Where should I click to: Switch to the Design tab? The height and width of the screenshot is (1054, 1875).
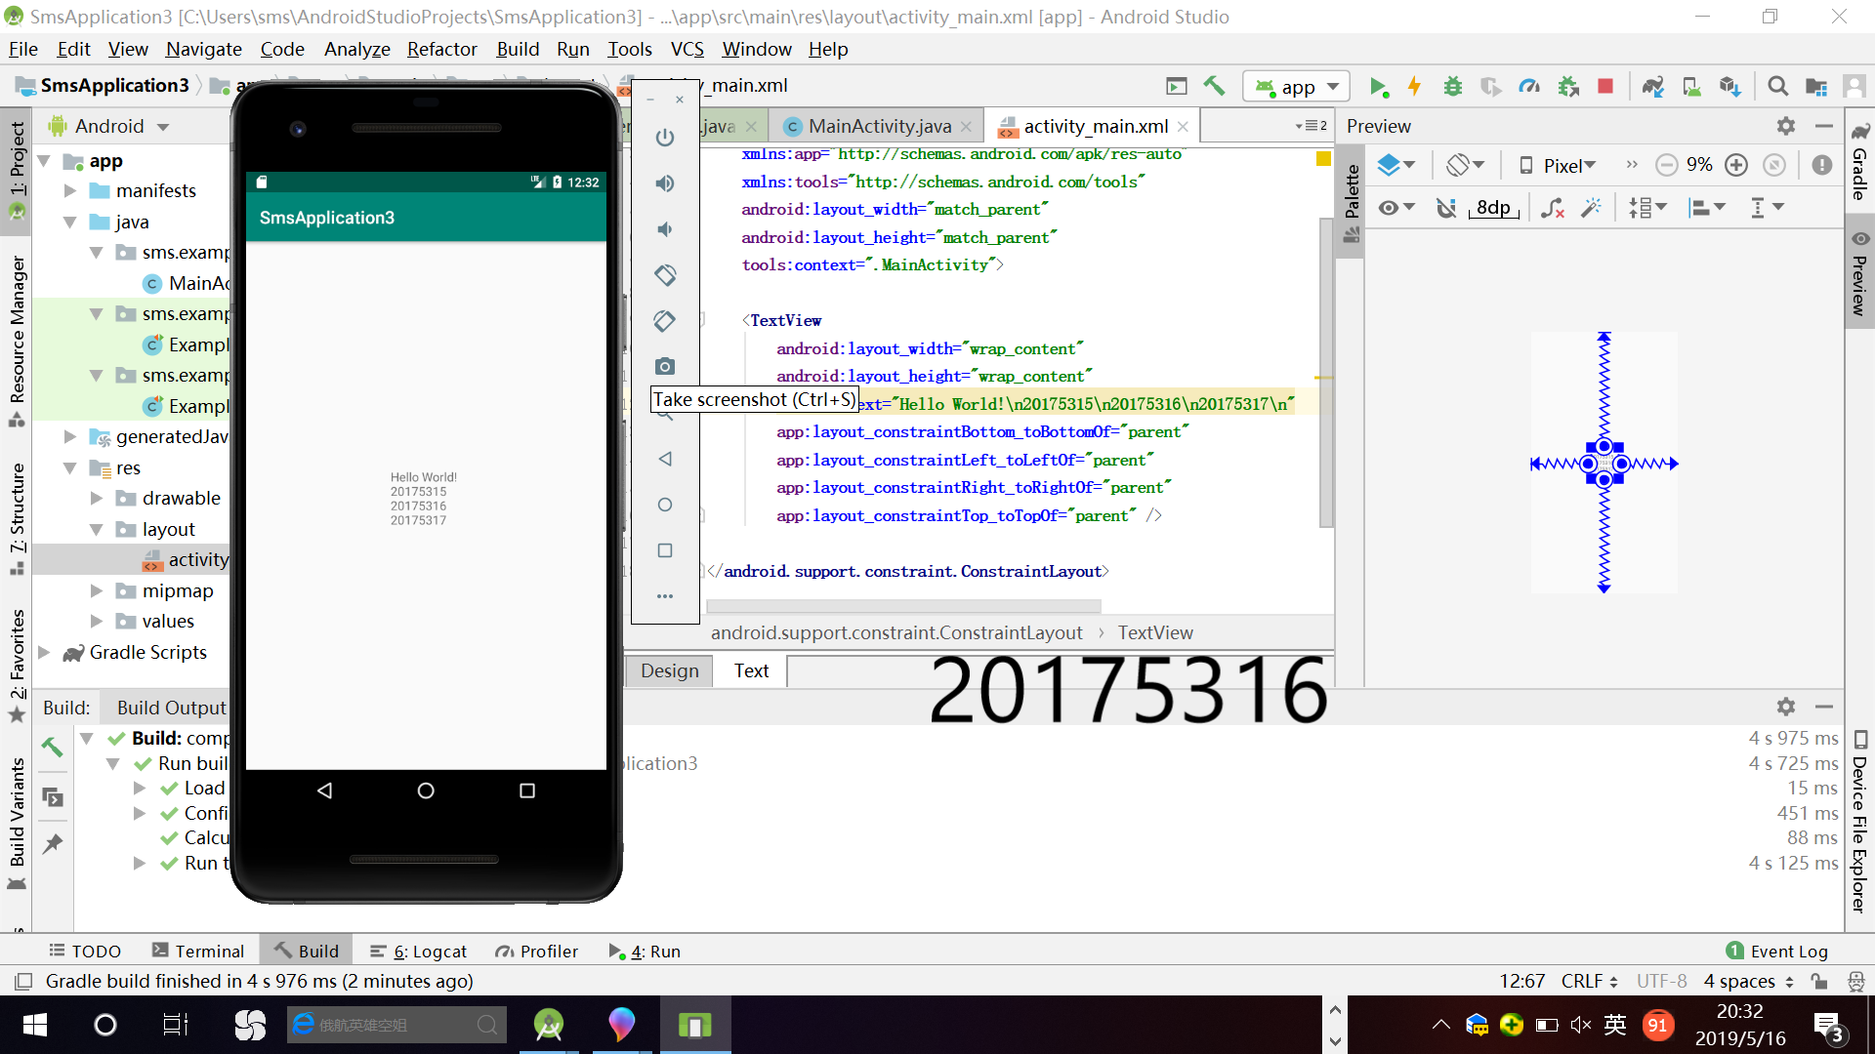click(669, 670)
